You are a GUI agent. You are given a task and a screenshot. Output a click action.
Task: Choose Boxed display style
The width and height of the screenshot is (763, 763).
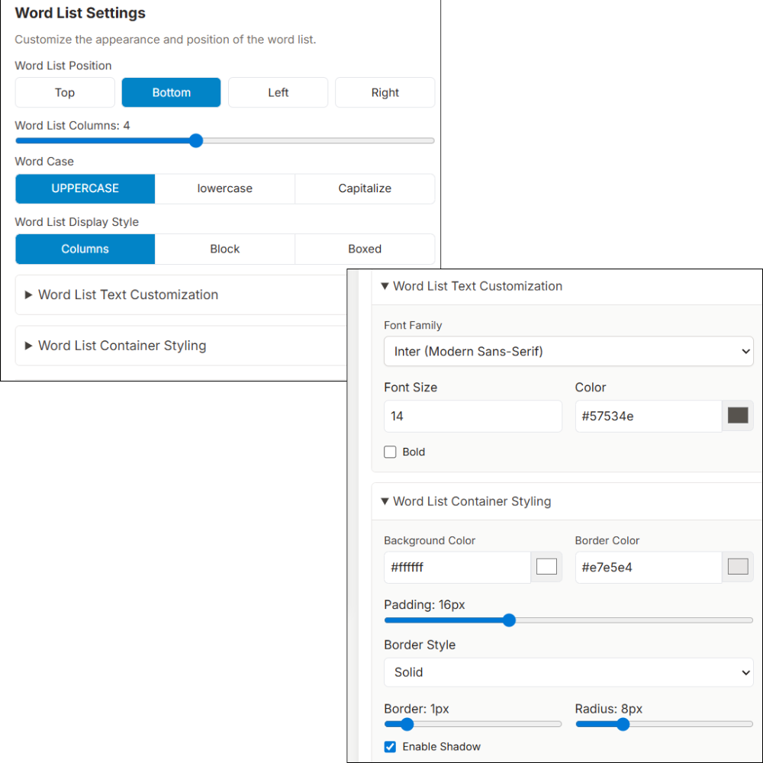pos(365,249)
